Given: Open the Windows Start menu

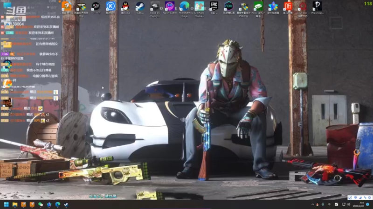Looking at the screenshot, I should click(7, 204).
